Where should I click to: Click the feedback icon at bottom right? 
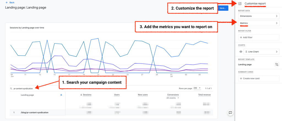230,112
